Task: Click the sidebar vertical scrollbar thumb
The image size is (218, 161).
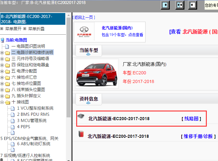Action: tap(68, 67)
